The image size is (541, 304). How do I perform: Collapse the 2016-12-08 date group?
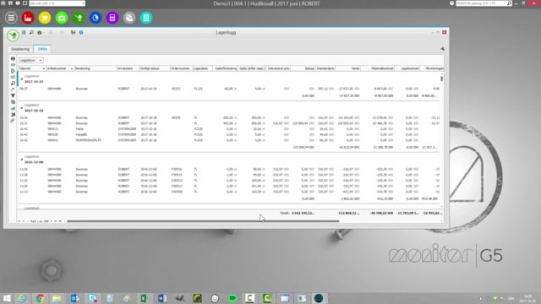[21, 160]
